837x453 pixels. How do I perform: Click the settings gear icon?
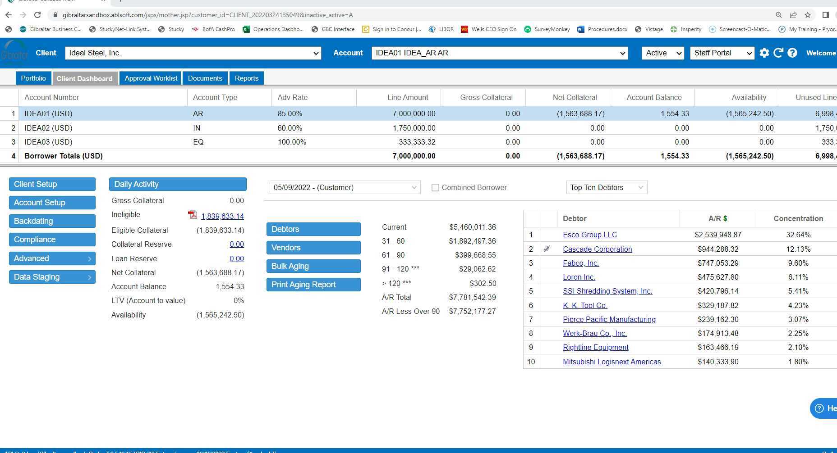[764, 53]
